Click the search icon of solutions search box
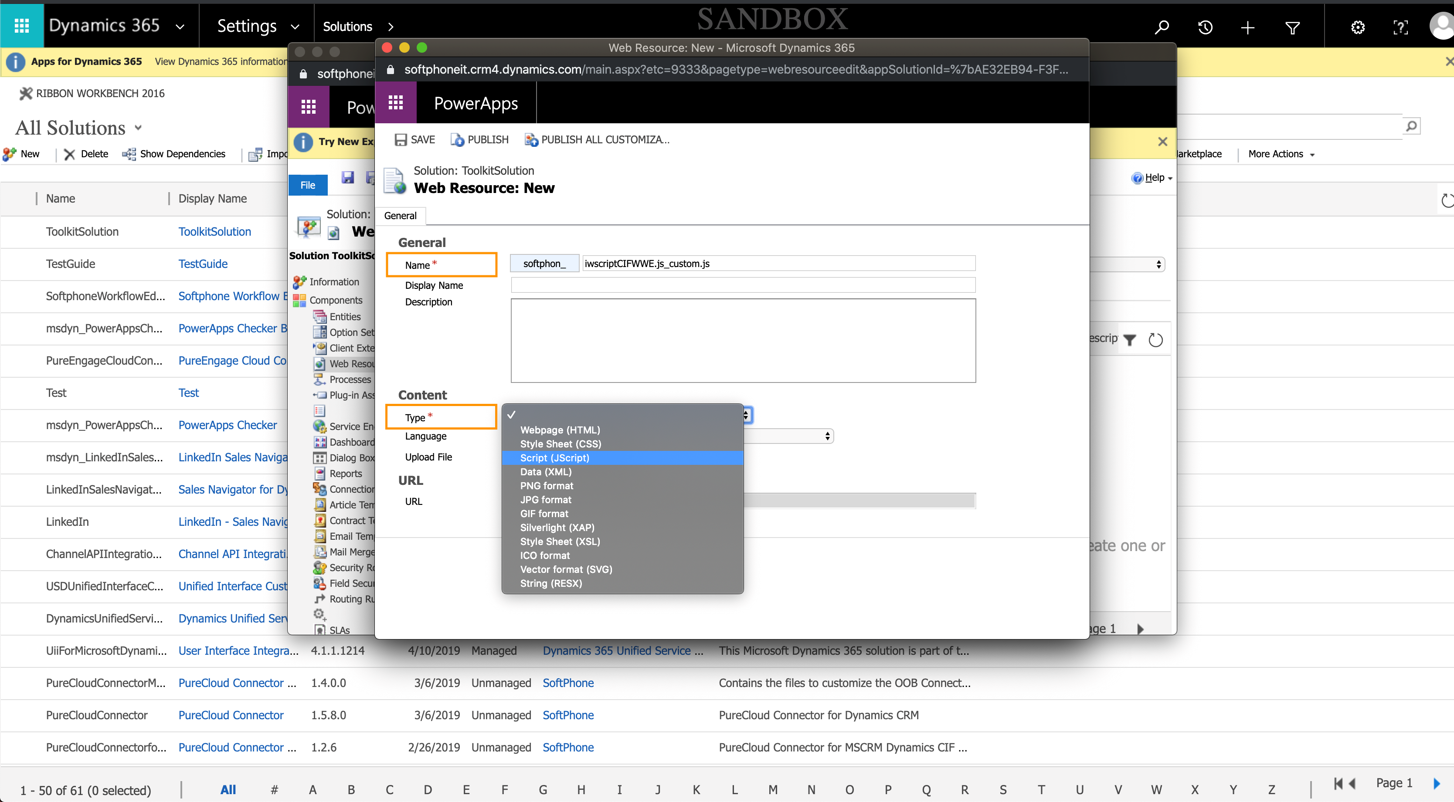Viewport: 1454px width, 802px height. [x=1411, y=126]
